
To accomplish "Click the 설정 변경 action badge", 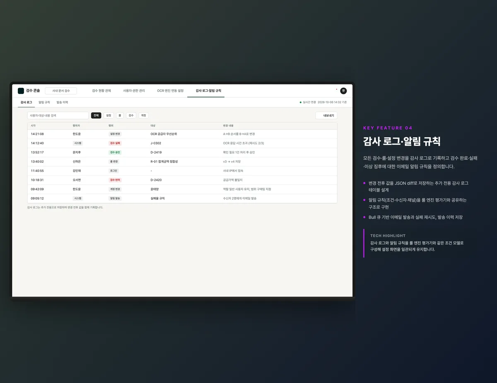I will tap(115, 134).
